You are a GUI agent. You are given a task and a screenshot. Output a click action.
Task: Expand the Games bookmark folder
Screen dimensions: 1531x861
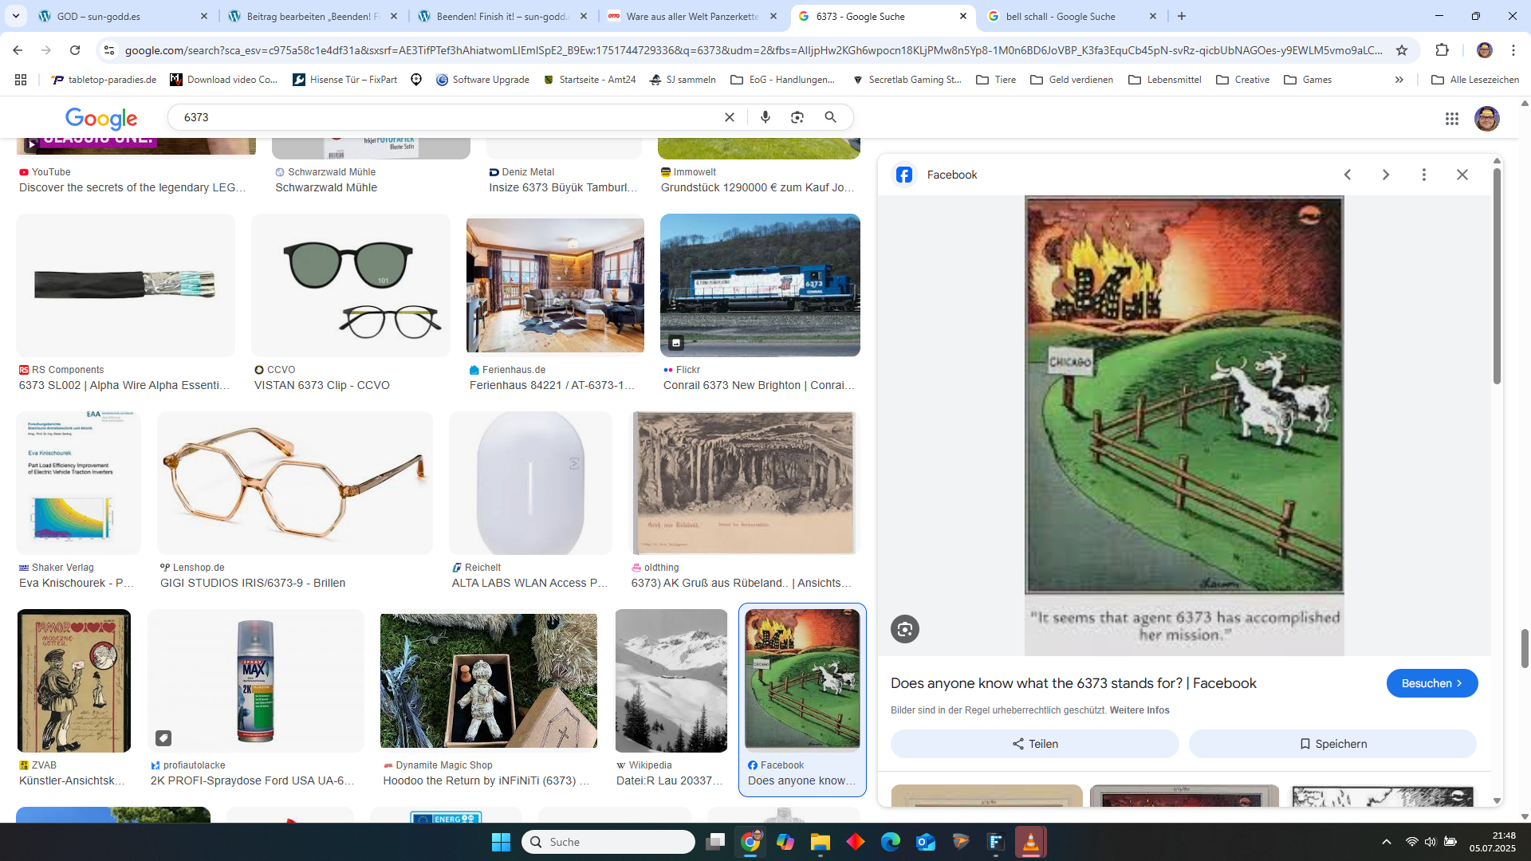pyautogui.click(x=1308, y=80)
